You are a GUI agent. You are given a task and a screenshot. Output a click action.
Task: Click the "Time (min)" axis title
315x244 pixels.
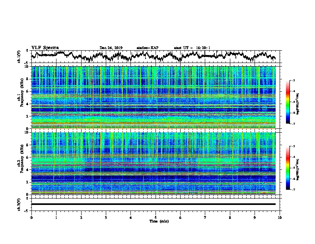[159, 221]
